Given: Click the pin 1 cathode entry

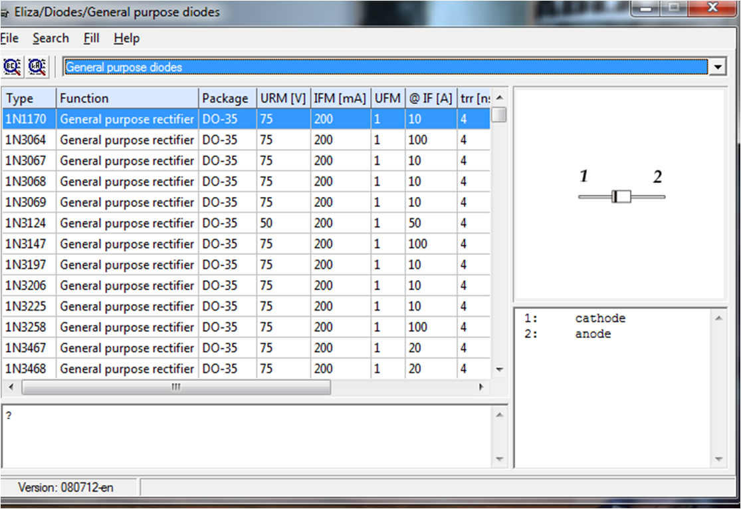Looking at the screenshot, I should point(575,318).
